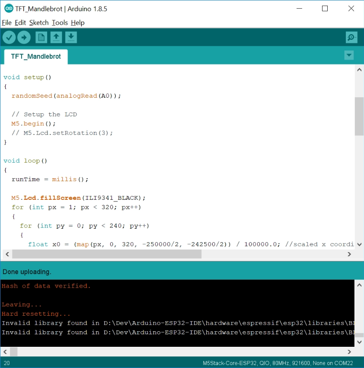Click the console scroll-up arrow
The width and height of the screenshot is (364, 368).
tap(359, 285)
